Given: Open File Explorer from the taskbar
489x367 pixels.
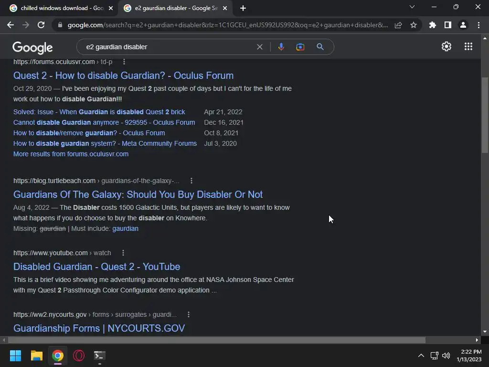Looking at the screenshot, I should [x=36, y=356].
